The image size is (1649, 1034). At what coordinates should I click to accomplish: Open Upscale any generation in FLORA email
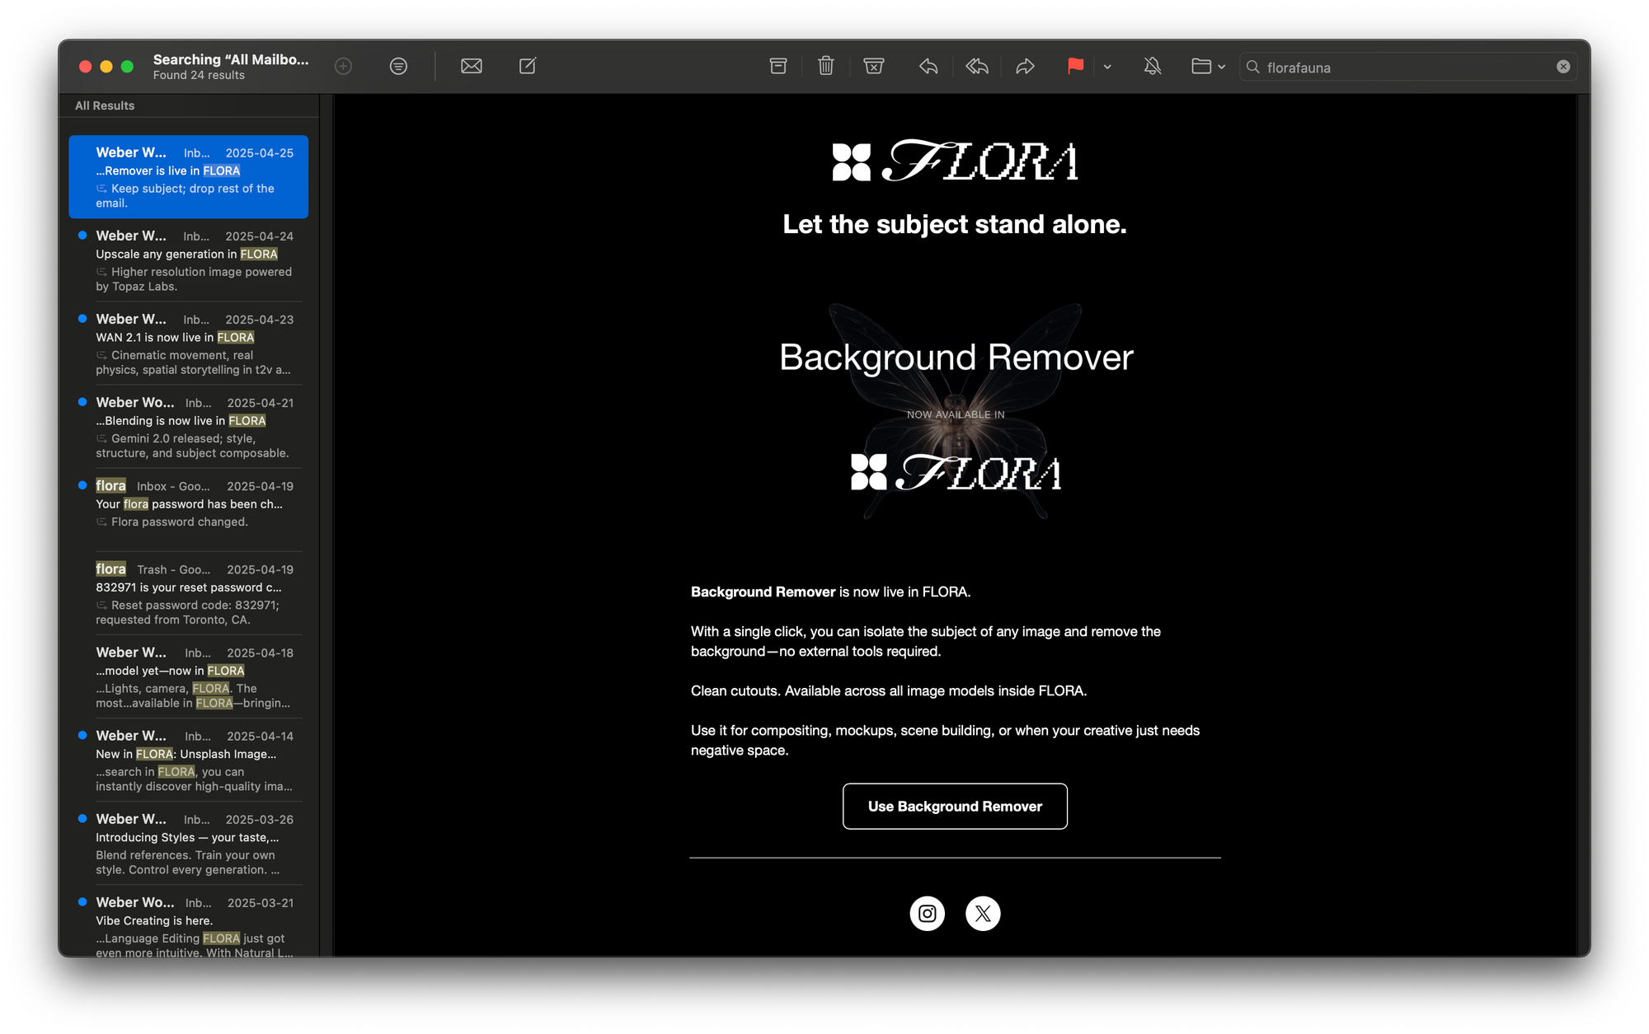pyautogui.click(x=189, y=260)
